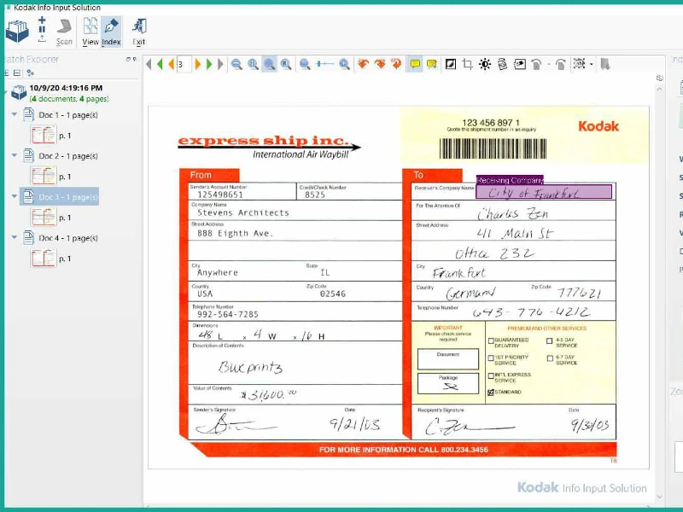Open page 1 thumbnail under Doc 3
683x512 pixels.
click(x=44, y=217)
